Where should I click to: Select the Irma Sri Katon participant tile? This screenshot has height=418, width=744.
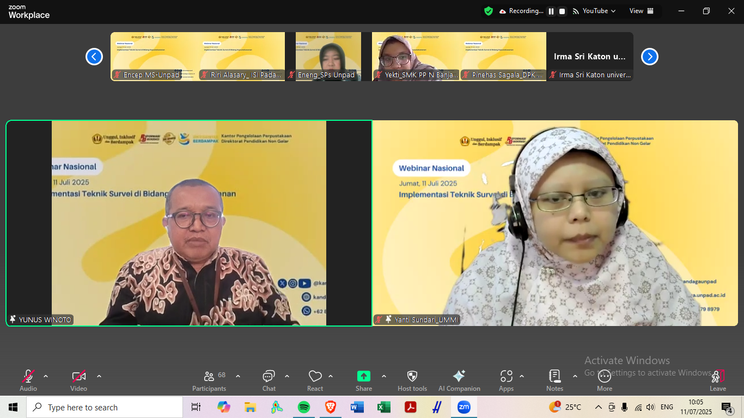click(x=590, y=57)
